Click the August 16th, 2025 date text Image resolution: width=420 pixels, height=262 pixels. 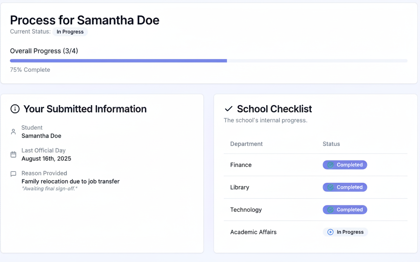coord(46,159)
